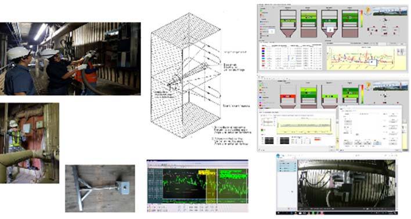
Task: Toggle the blue legend indicator in lower dashboard
Action: tap(261, 97)
